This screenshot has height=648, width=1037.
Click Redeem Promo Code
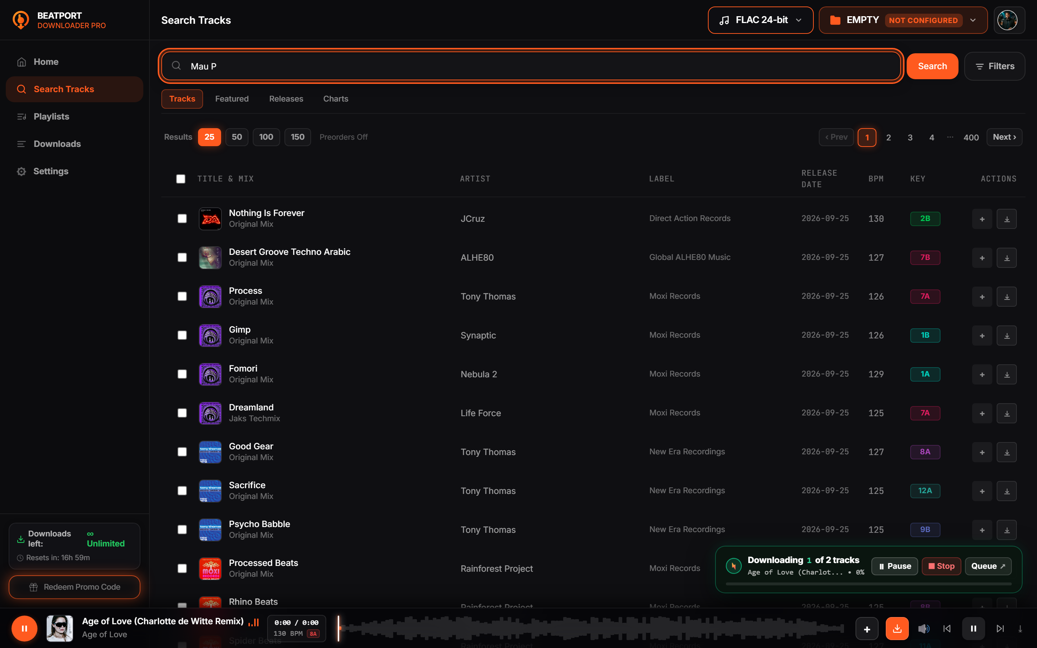coord(75,587)
